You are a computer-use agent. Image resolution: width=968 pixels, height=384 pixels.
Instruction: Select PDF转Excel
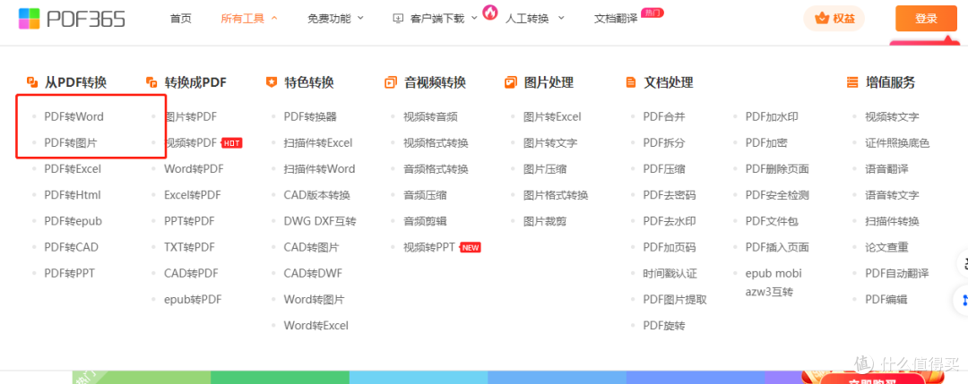[x=73, y=169]
